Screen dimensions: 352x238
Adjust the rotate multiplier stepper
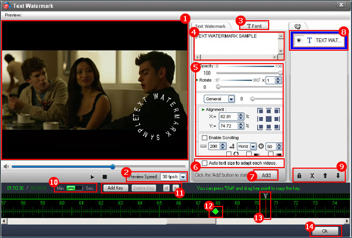coord(278,80)
